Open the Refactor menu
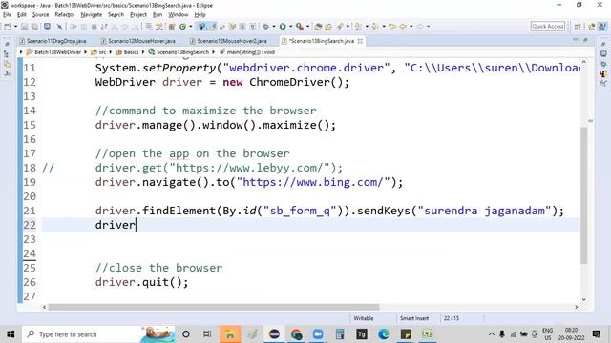The image size is (611, 343). 65,15
